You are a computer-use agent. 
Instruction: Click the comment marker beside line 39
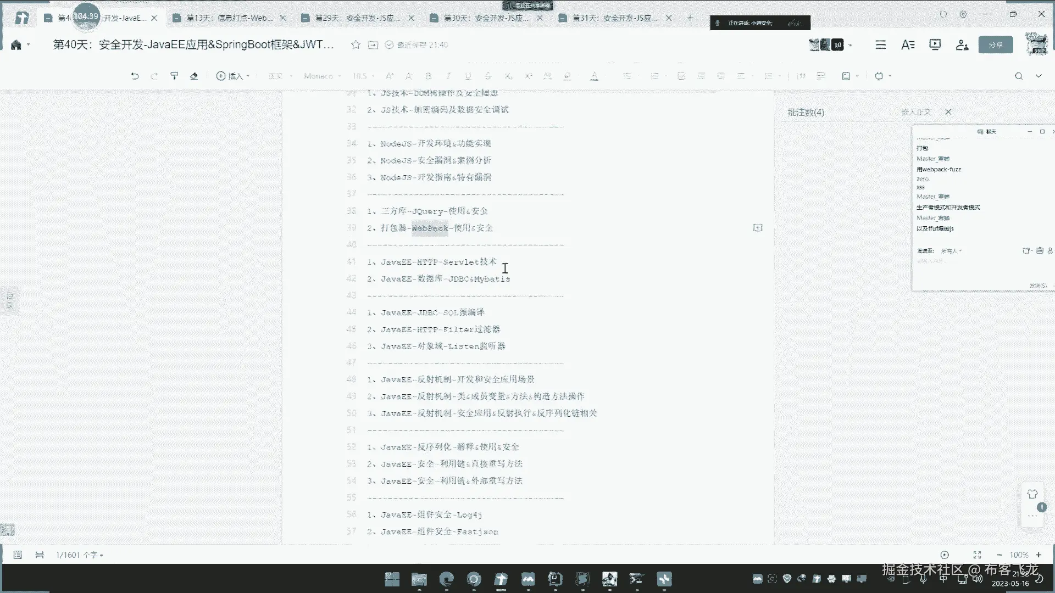[758, 228]
